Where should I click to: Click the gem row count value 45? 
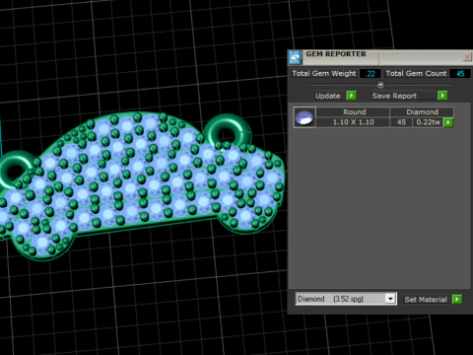401,122
